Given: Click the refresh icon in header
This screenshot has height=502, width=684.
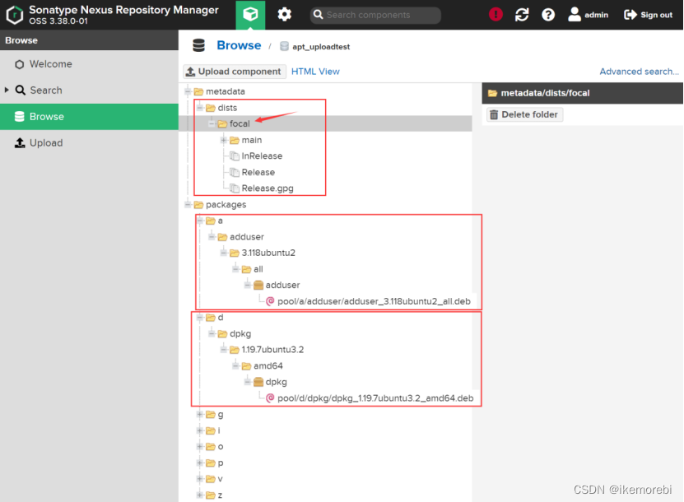Looking at the screenshot, I should (x=522, y=15).
